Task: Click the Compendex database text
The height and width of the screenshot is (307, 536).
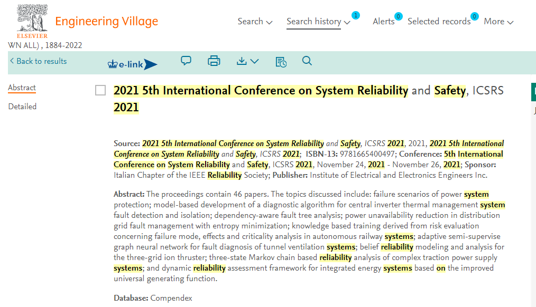Action: pyautogui.click(x=171, y=298)
